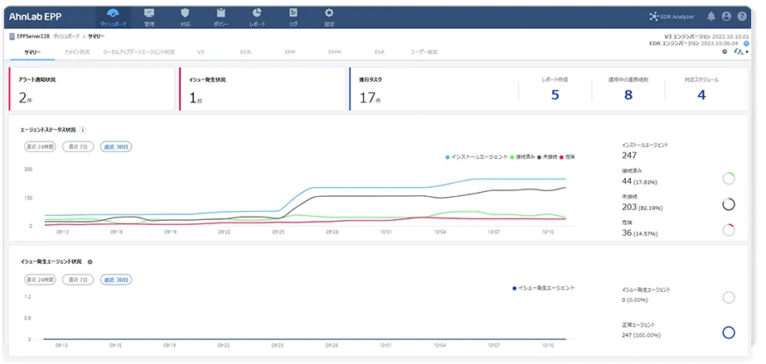Toggle 接続済み legend series in chart
Viewport: 766px width, 364px height.
click(x=523, y=157)
